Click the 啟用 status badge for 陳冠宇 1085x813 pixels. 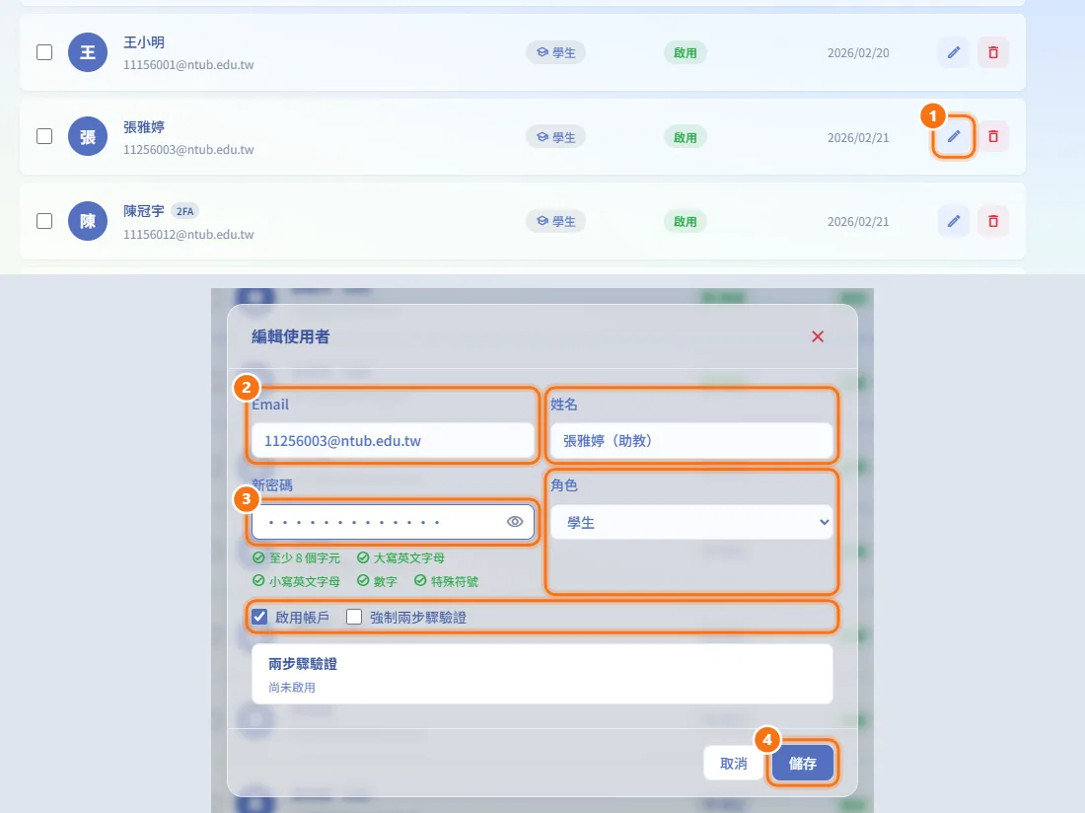coord(686,221)
